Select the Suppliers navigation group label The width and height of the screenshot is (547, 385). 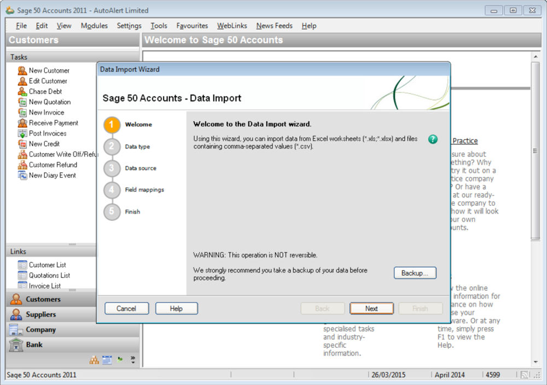tap(41, 314)
